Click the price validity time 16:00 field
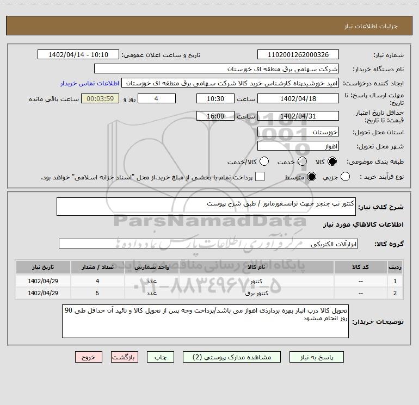Screen dimensions: 419x405 pos(215,116)
